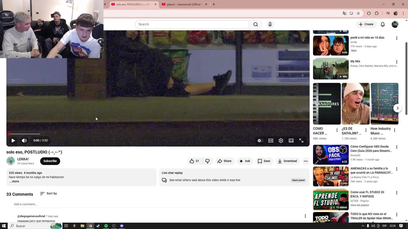Screen dimensions: 408x229
Task: Save the video to a playlist
Action: click(264, 161)
